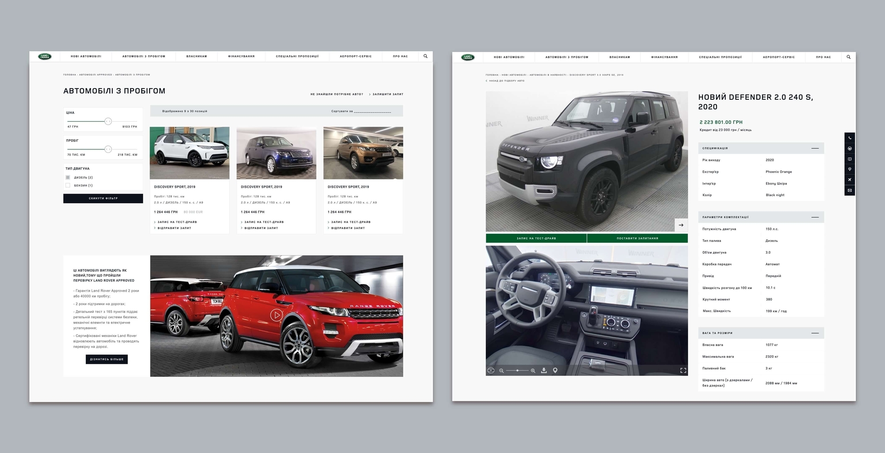Image resolution: width=885 pixels, height=453 pixels.
Task: Collapse the Вага та розміри section
Action: (815, 333)
